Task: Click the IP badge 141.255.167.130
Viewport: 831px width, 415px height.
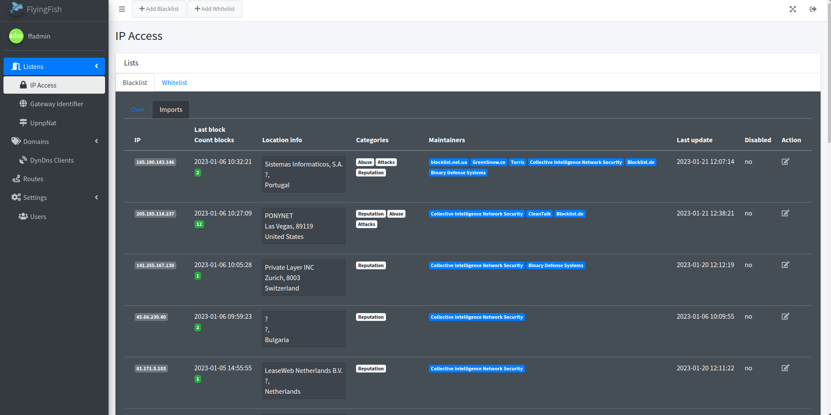Action: point(155,265)
